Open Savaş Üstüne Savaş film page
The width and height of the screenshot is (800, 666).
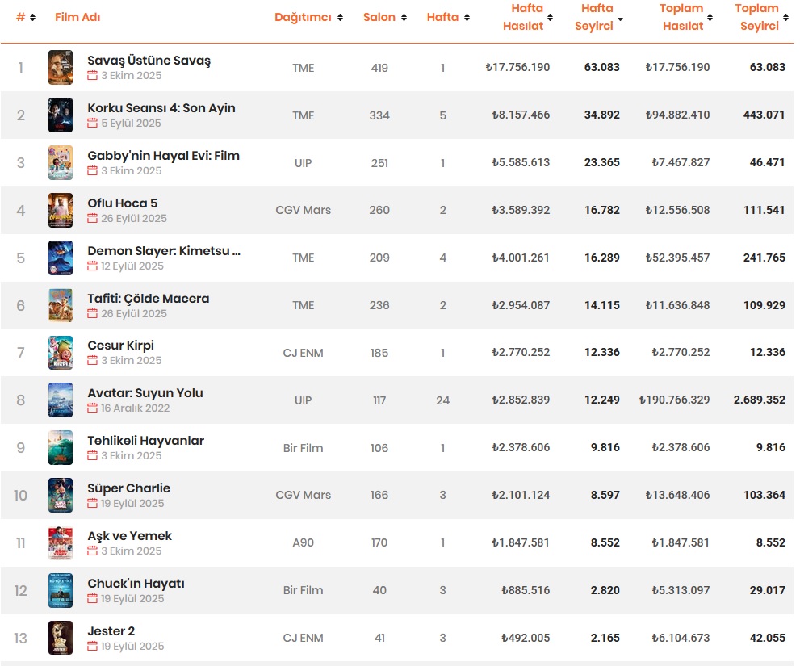pos(149,61)
